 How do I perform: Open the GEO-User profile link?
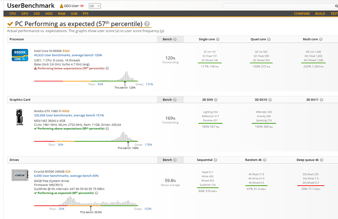point(71,6)
